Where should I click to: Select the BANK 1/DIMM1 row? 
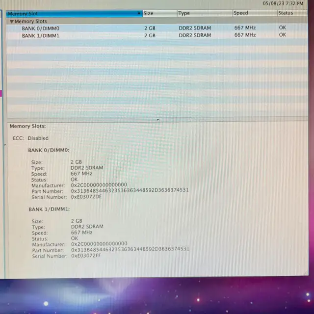[157, 35]
